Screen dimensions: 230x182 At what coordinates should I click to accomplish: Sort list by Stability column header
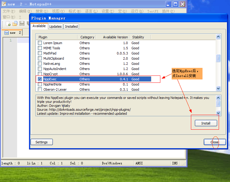pos(140,37)
